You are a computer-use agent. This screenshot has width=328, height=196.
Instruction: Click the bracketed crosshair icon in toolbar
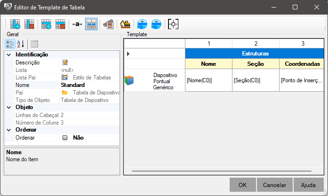coord(173,24)
